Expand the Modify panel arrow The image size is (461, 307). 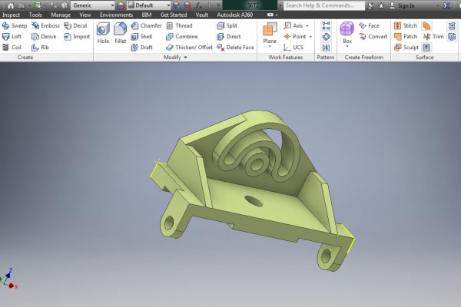point(185,58)
